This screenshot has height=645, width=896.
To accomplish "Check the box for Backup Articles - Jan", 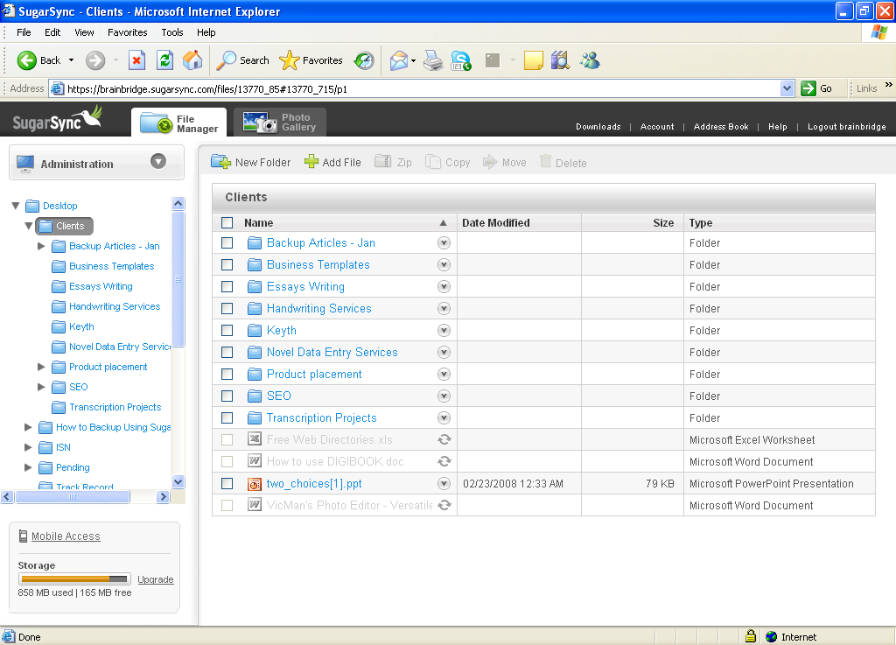I will pos(227,242).
